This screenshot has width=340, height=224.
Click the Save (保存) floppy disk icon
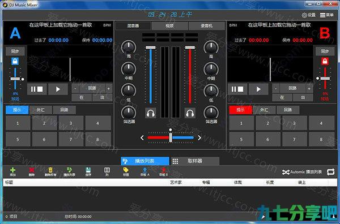click(x=88, y=170)
